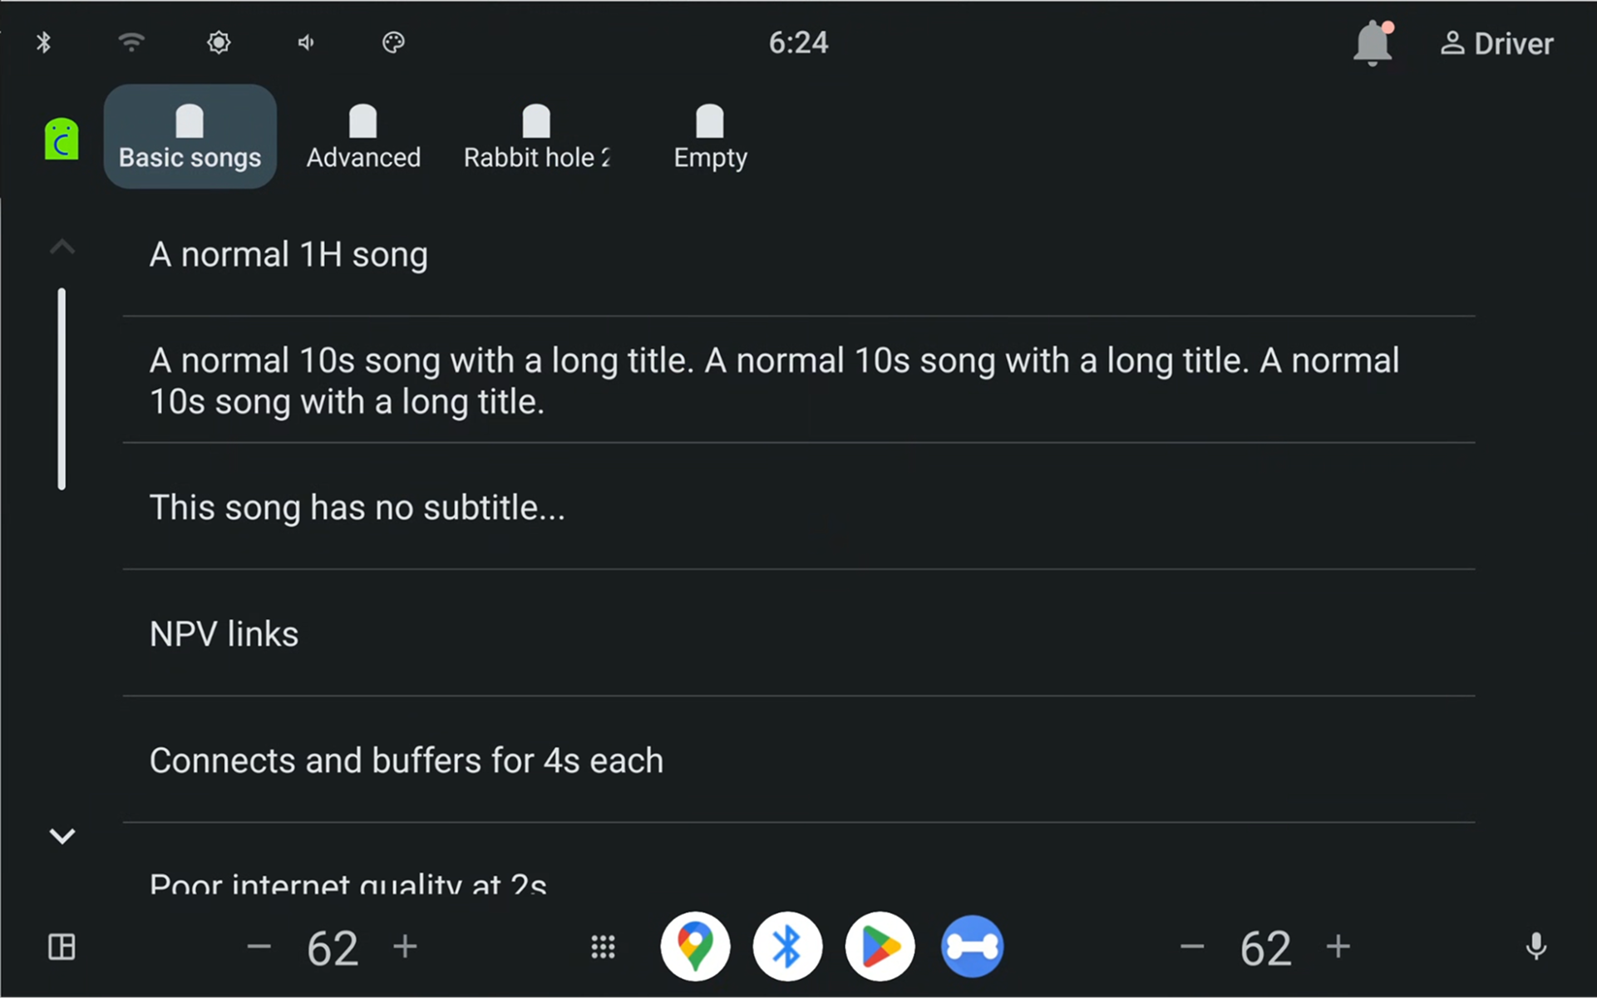Increase driver temperature with plus button
1597x998 pixels.
click(405, 946)
